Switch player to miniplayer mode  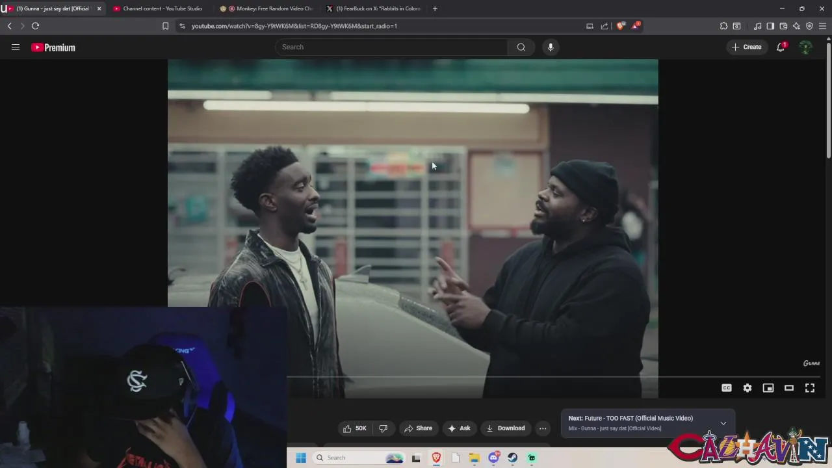click(x=768, y=388)
